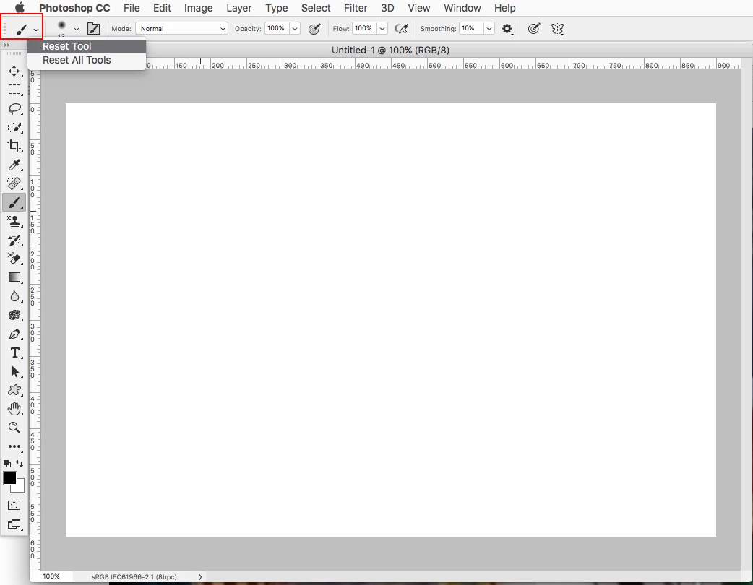Open the Help menu

point(504,8)
